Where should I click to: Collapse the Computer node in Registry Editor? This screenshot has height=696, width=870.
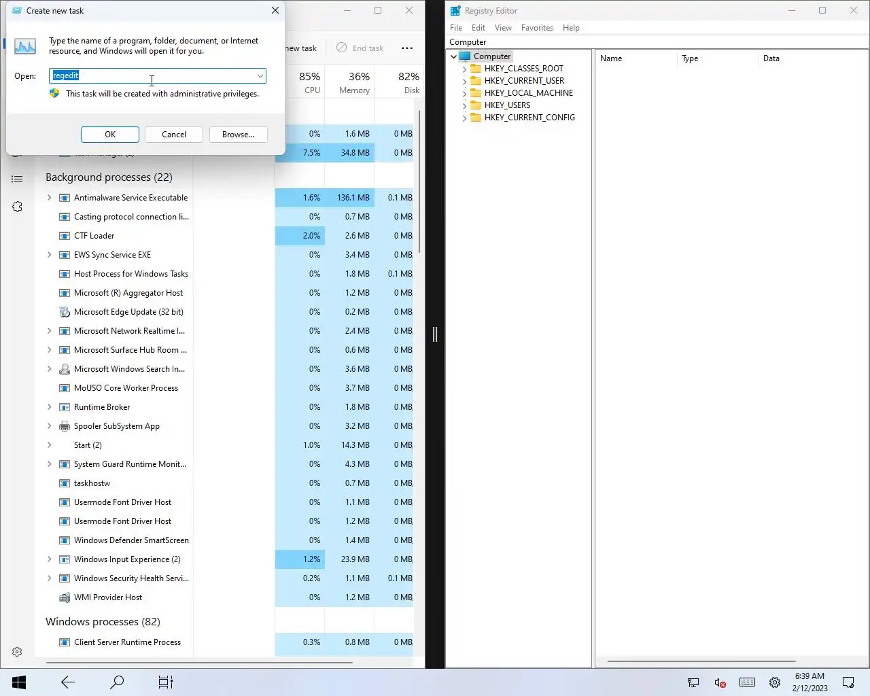click(453, 56)
